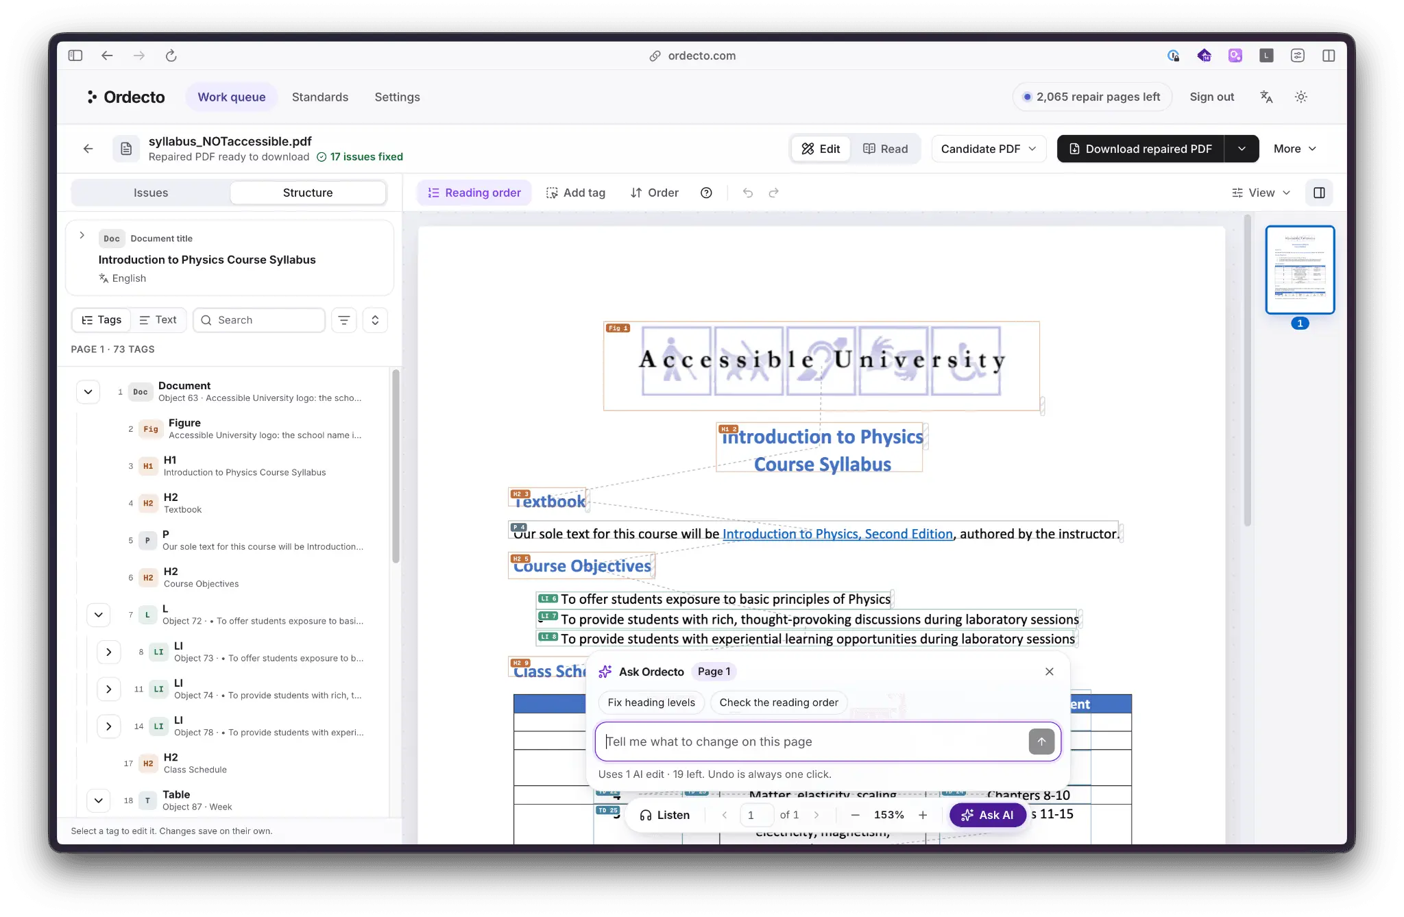The image size is (1404, 917).
Task: Switch to Read mode
Action: click(x=885, y=149)
